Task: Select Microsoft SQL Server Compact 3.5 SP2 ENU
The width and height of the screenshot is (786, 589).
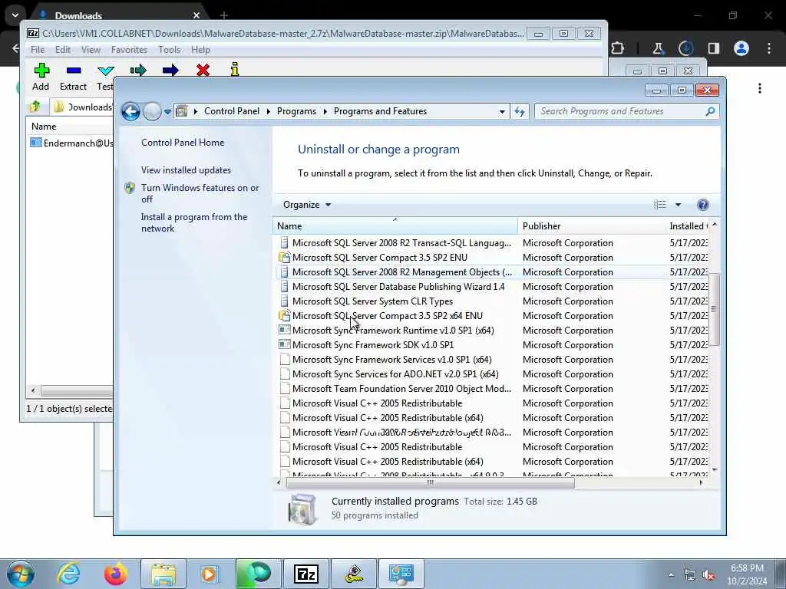Action: tap(379, 258)
